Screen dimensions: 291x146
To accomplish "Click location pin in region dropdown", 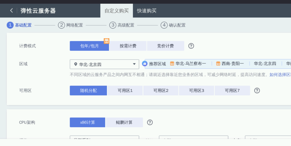I will [x=76, y=64].
